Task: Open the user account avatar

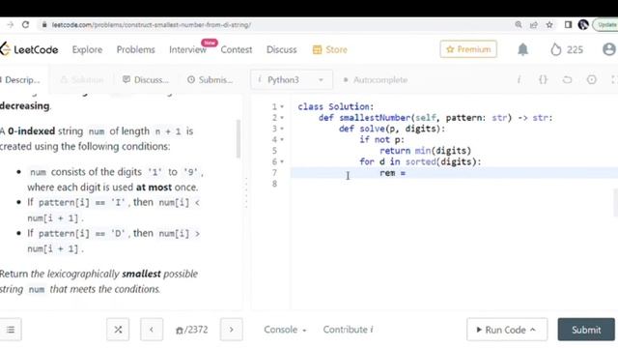Action: coord(609,49)
